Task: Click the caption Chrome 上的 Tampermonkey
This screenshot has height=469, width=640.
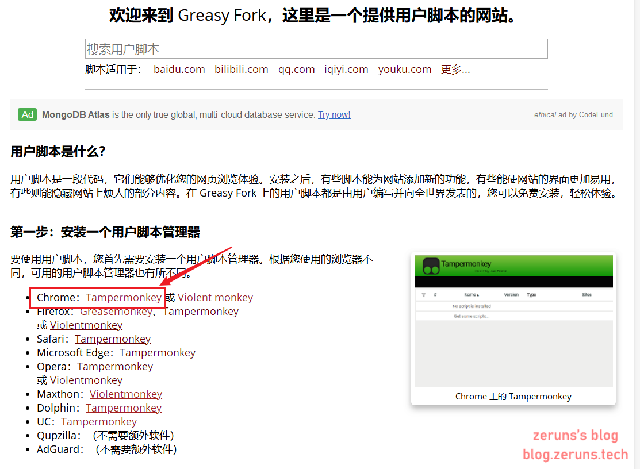Action: (513, 397)
